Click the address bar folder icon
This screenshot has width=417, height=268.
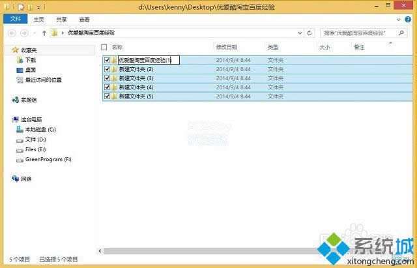[x=55, y=33]
